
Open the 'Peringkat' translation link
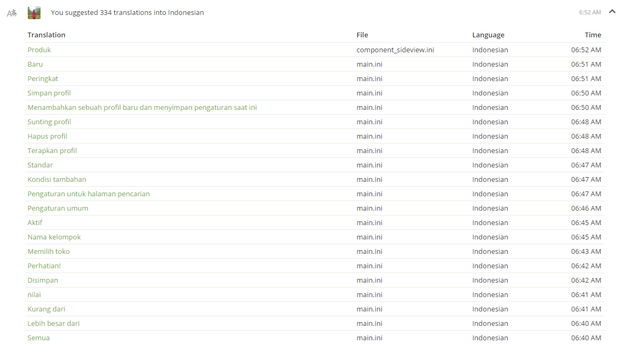[x=43, y=78]
